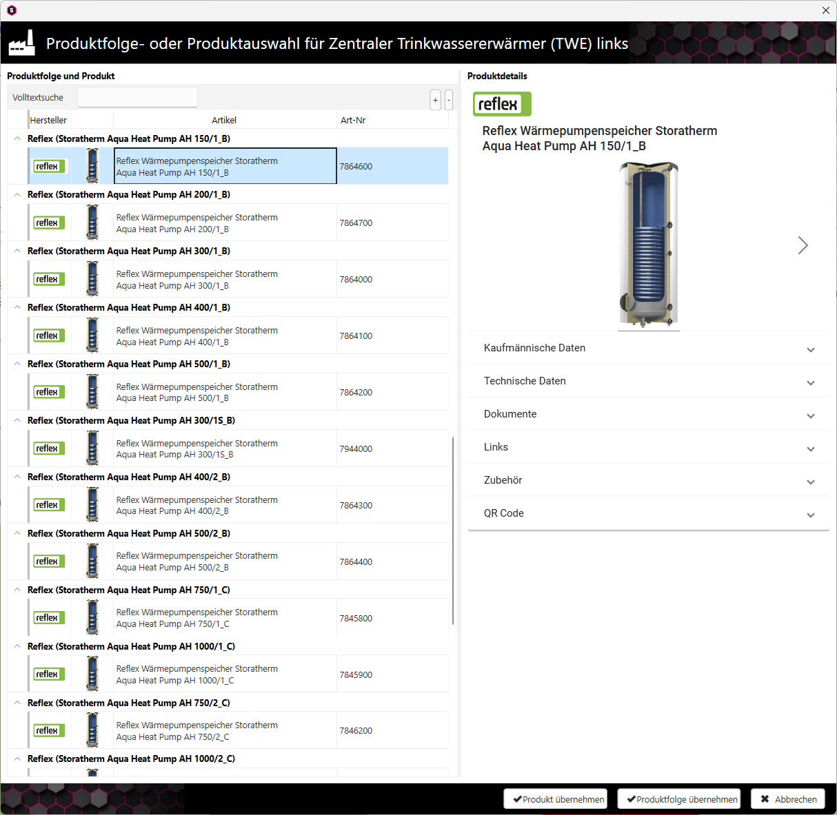Image resolution: width=837 pixels, height=815 pixels.
Task: Click the tank thumbnail in AH 200/1_B row
Action: pos(92,223)
